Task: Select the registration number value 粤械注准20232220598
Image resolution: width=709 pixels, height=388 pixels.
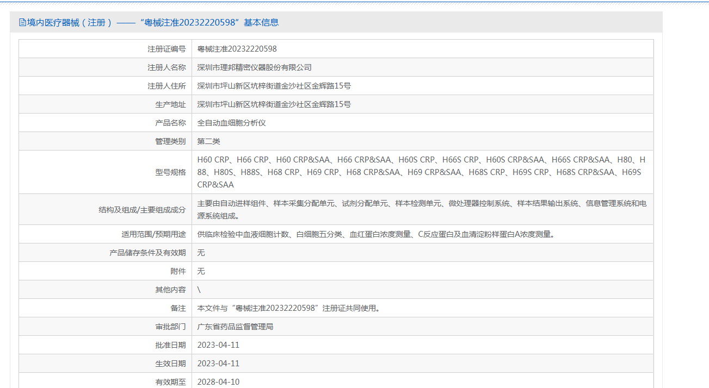Action: pyautogui.click(x=237, y=49)
